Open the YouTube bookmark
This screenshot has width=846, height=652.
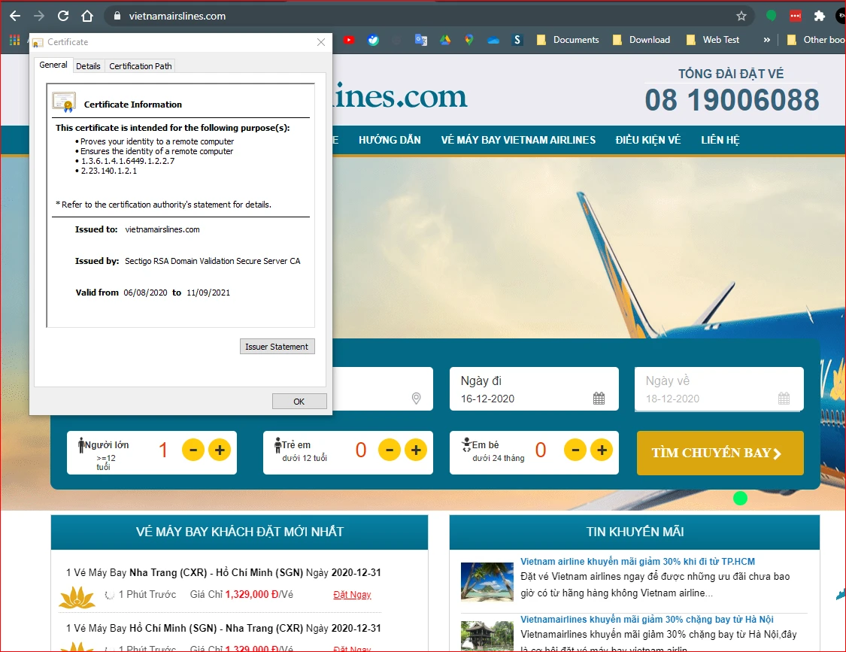[x=349, y=40]
